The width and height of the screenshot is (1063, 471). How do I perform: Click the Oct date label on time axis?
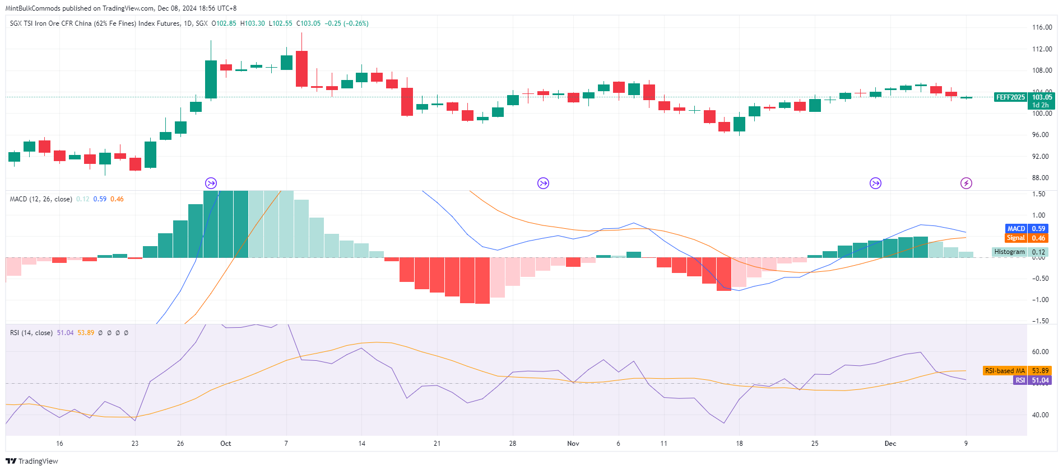coord(226,444)
